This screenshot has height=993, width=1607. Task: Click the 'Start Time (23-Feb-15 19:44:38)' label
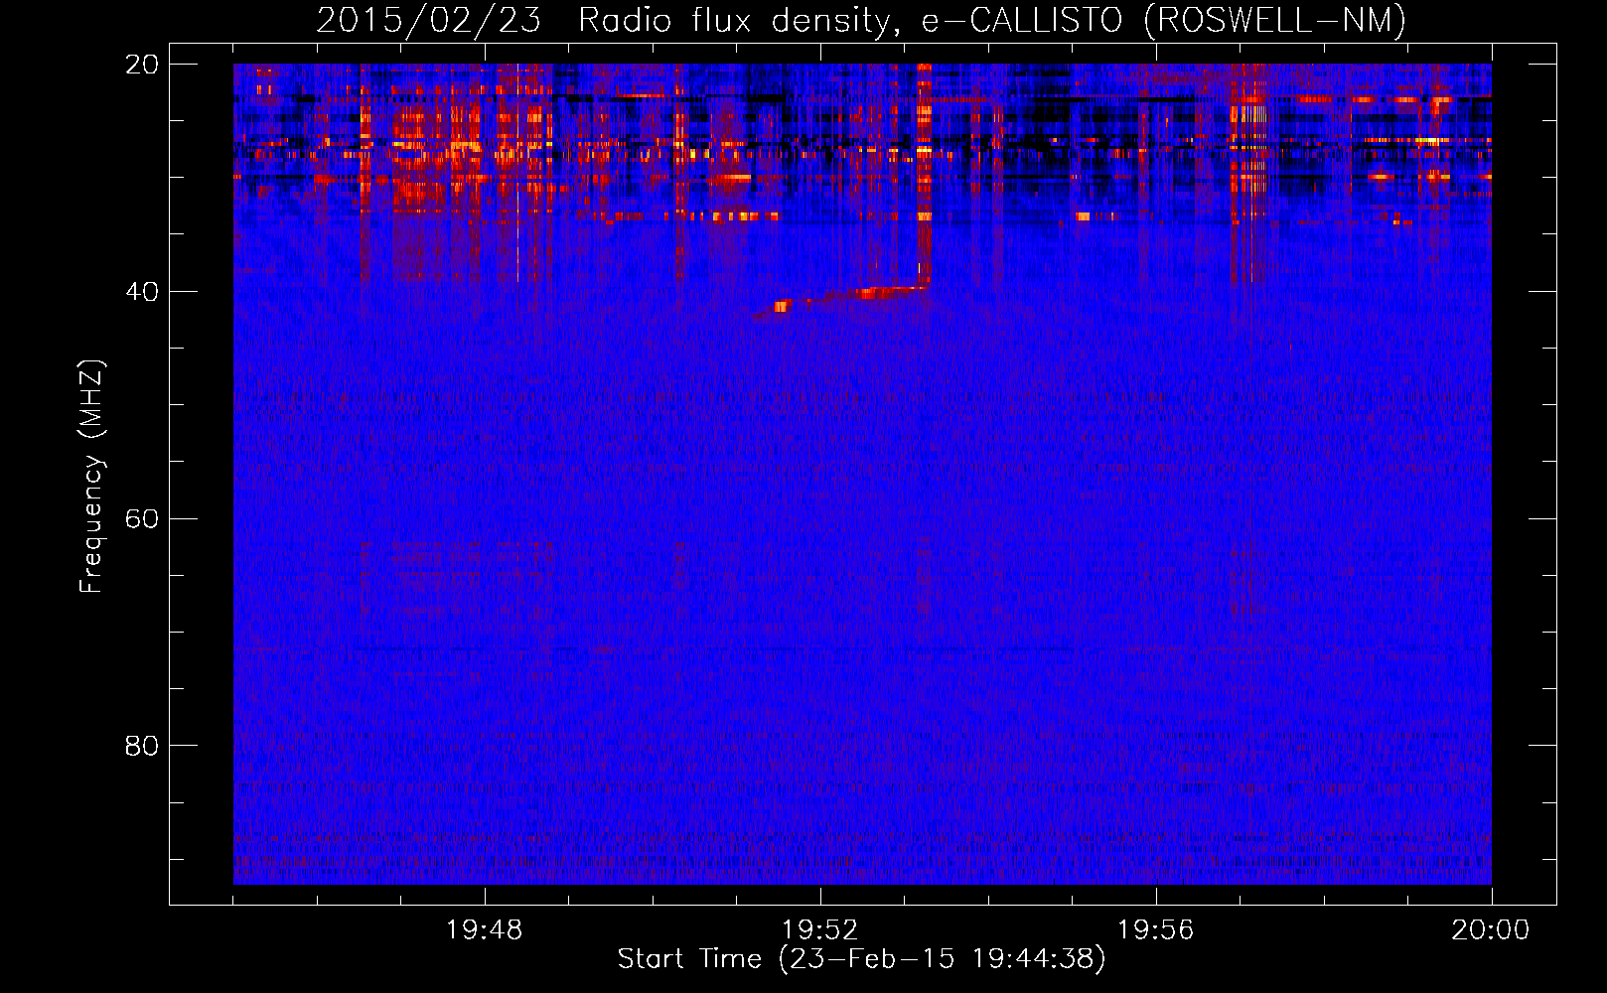click(861, 959)
